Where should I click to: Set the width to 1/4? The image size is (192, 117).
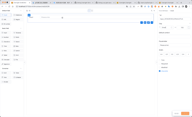(161, 54)
